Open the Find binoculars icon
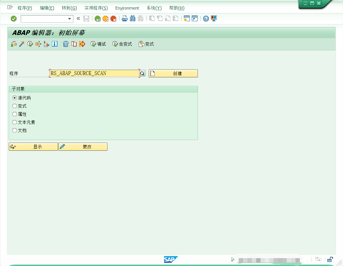Screen dimensions: 343x266 (132, 18)
